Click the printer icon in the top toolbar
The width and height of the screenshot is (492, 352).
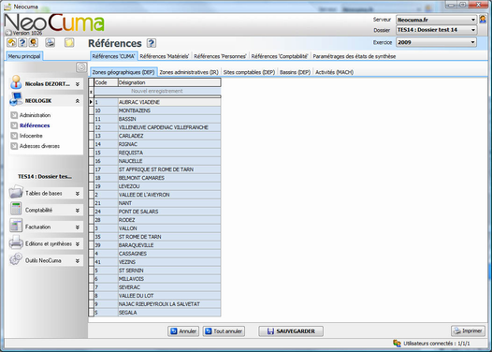[x=50, y=42]
